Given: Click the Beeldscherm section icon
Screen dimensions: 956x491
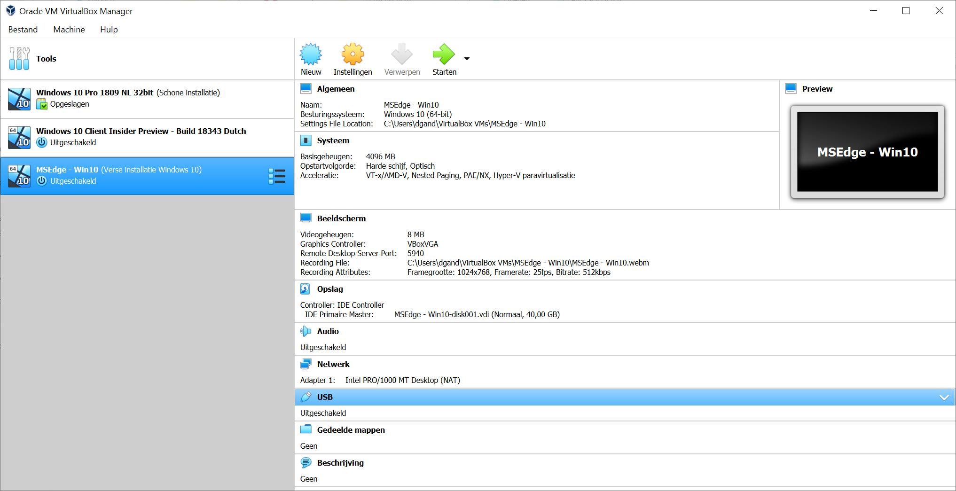Looking at the screenshot, I should coord(306,218).
